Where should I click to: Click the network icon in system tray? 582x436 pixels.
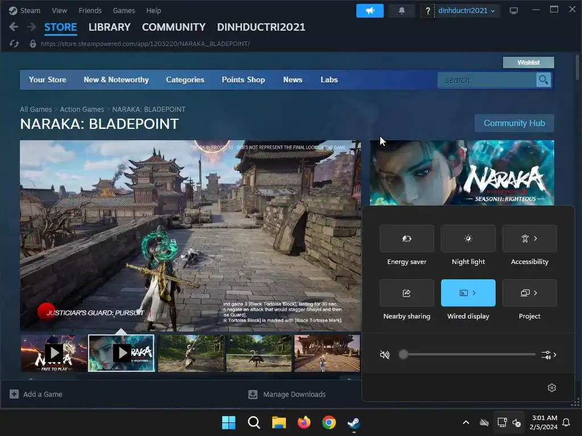(x=502, y=422)
